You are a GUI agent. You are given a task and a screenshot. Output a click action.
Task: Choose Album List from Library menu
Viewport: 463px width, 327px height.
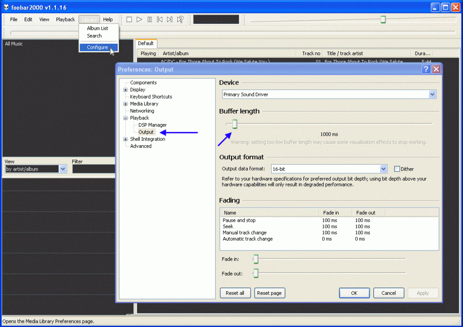98,28
